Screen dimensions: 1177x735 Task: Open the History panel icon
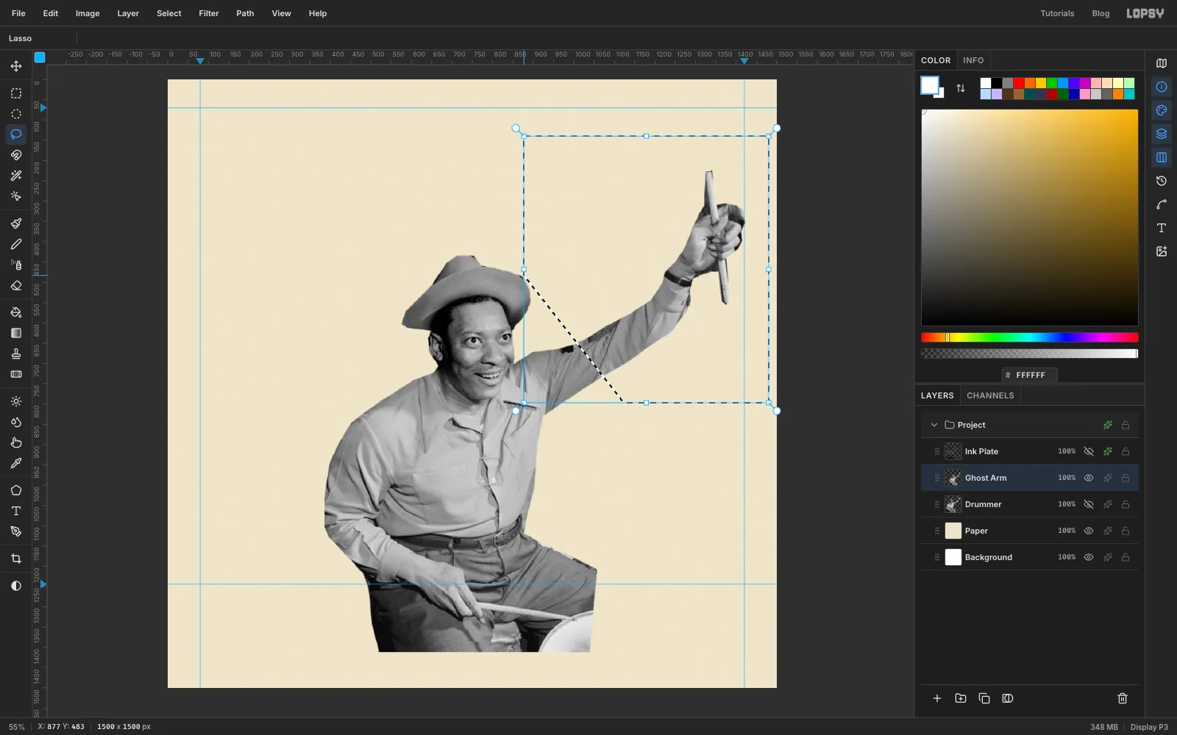click(x=1162, y=181)
